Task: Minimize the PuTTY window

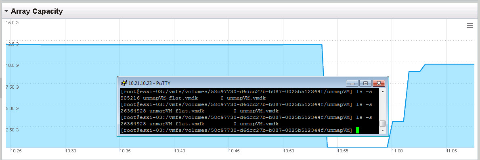Action: click(352, 83)
